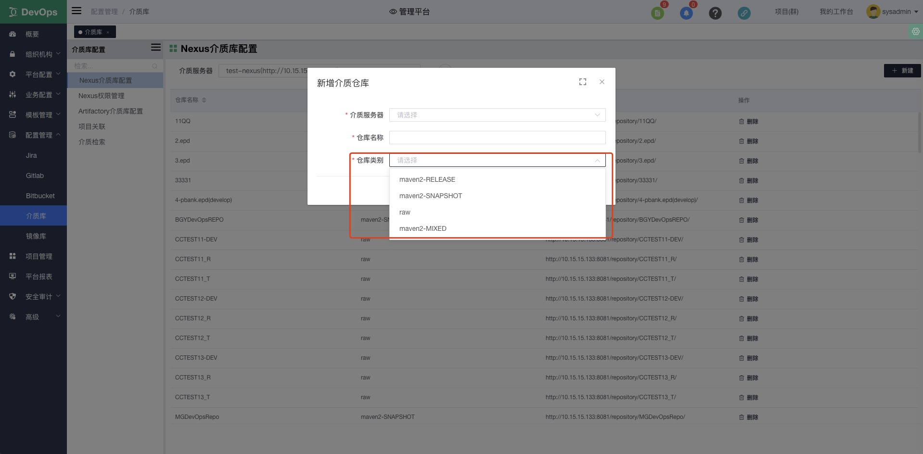Choose maven2-SNAPSHOT option

tap(497, 196)
